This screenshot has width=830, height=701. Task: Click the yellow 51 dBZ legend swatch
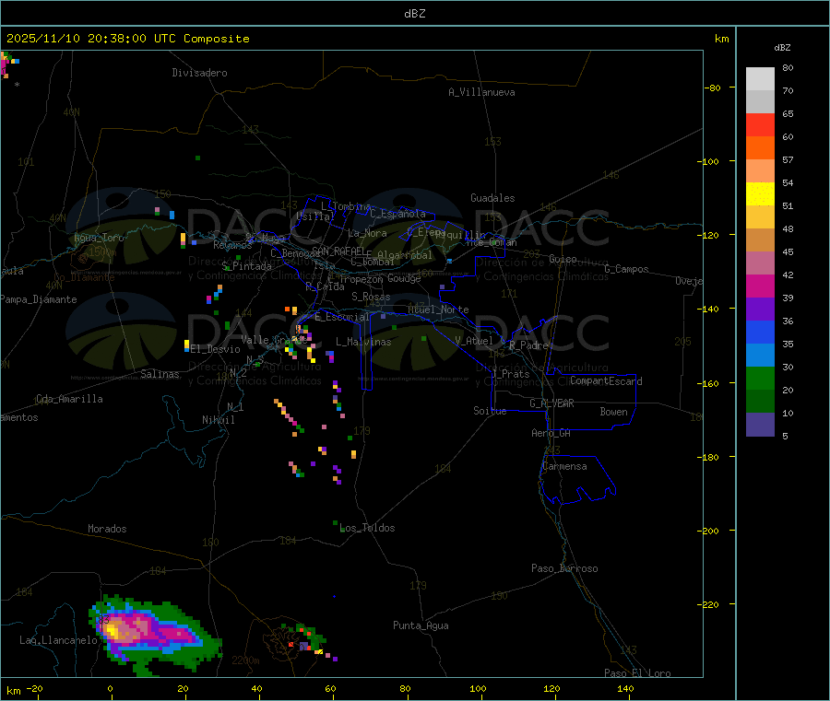(x=760, y=194)
